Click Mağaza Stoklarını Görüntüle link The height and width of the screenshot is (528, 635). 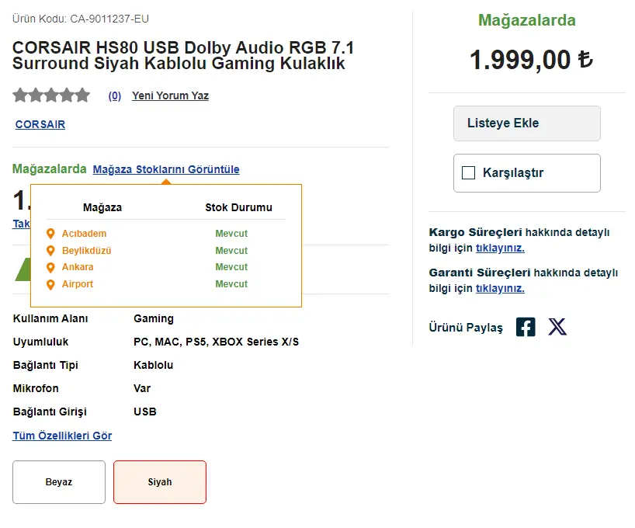point(166,169)
